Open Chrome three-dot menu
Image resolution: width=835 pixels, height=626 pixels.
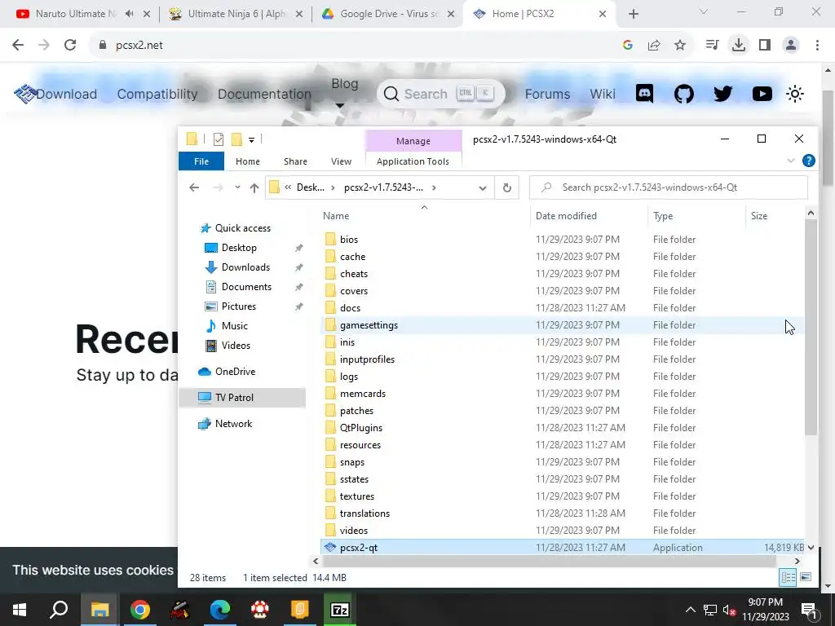click(x=817, y=46)
